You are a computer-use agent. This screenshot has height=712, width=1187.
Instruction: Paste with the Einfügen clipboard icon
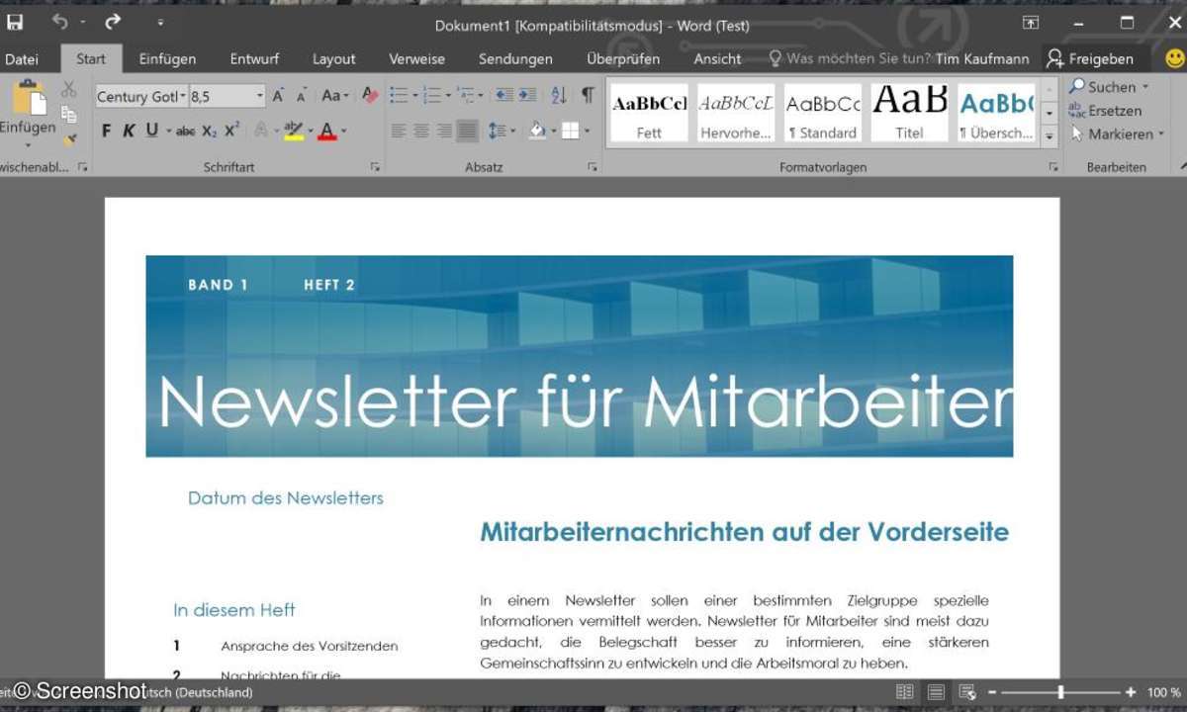[29, 100]
